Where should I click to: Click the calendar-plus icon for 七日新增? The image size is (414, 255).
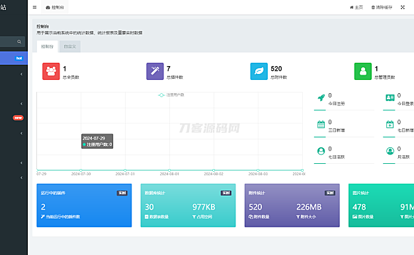coord(390,124)
